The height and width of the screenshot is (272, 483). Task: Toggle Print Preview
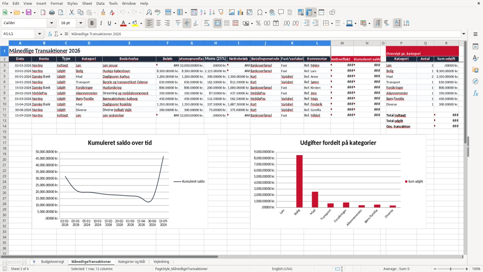60,12
